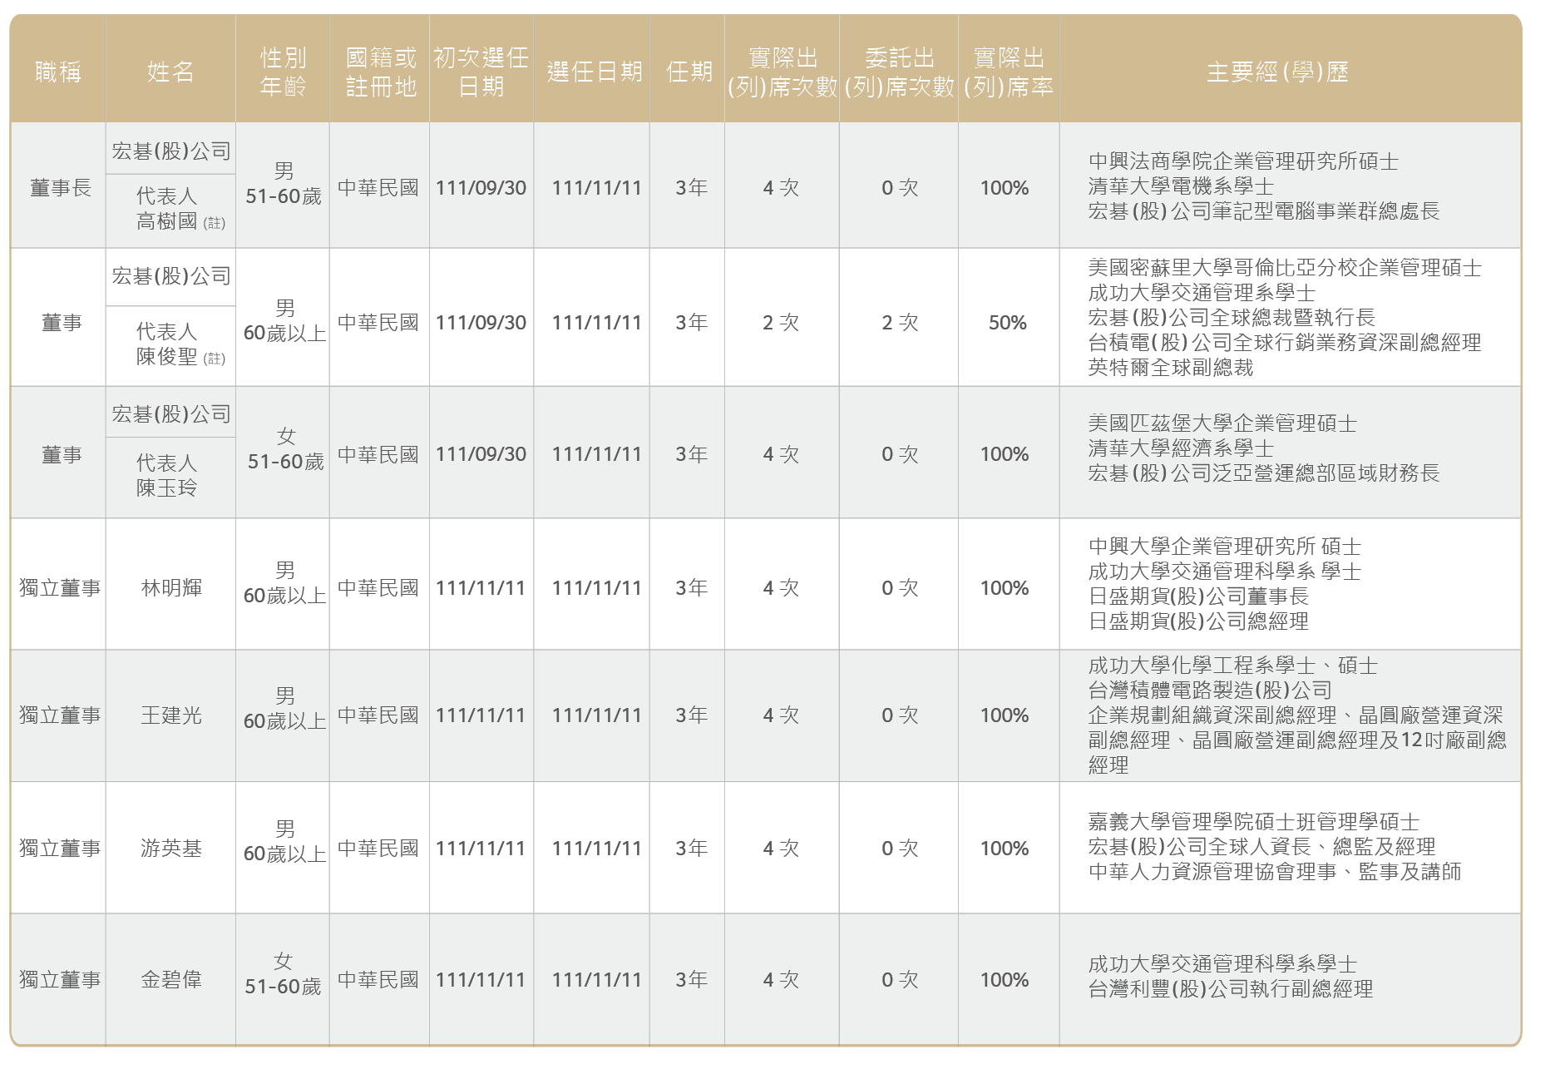The width and height of the screenshot is (1565, 1079).
Task: Select the 國籍或註冊地 header cell
Action: 380,72
